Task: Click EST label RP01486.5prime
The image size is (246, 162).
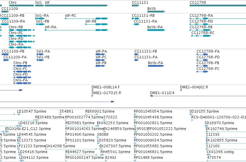Action: point(148,158)
